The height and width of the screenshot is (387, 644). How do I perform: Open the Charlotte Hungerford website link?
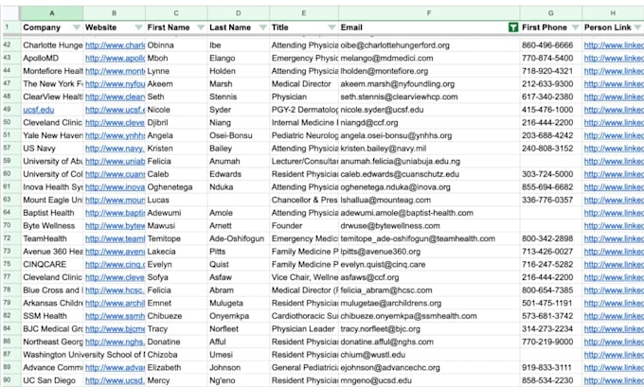[115, 45]
